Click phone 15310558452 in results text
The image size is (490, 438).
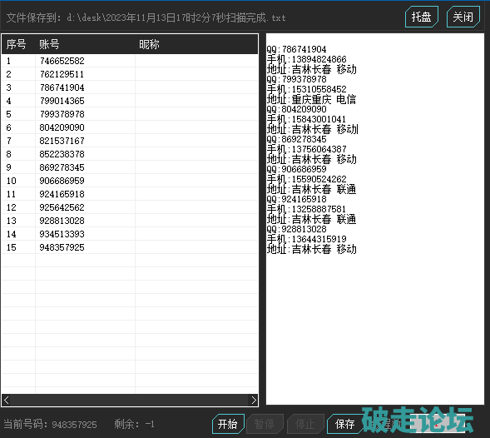319,89
